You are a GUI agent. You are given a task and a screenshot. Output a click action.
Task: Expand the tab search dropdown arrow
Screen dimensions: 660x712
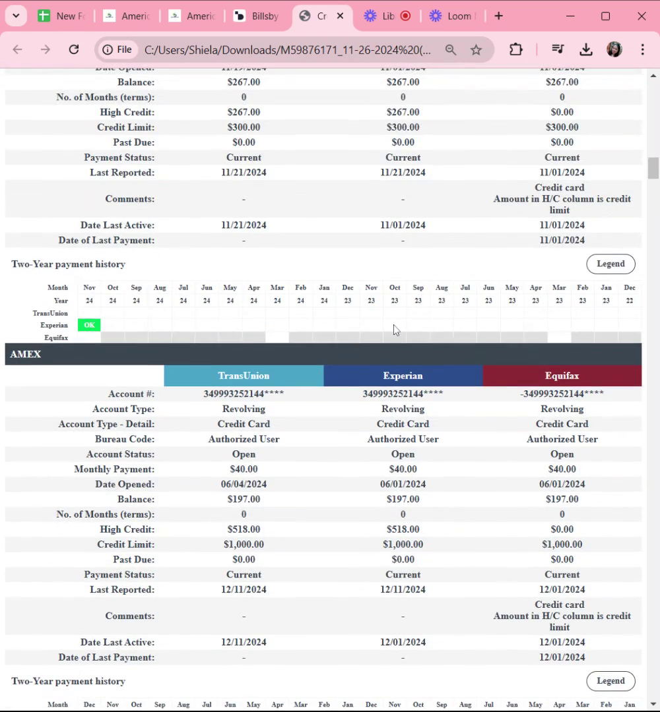(x=16, y=16)
